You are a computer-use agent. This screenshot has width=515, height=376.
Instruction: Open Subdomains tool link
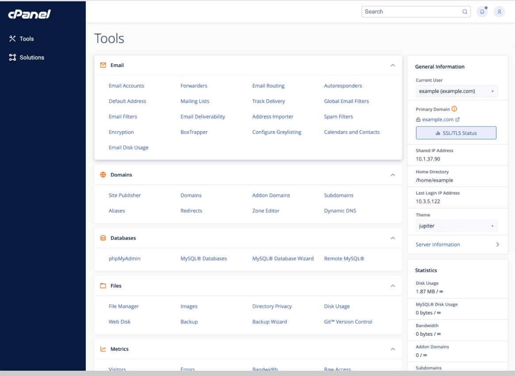coord(339,195)
